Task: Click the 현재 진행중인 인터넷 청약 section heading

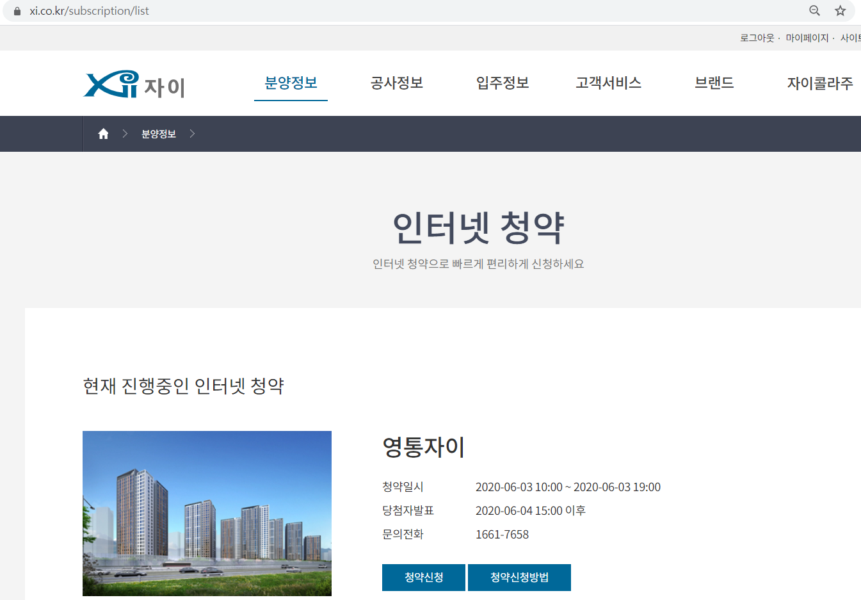Action: tap(184, 386)
